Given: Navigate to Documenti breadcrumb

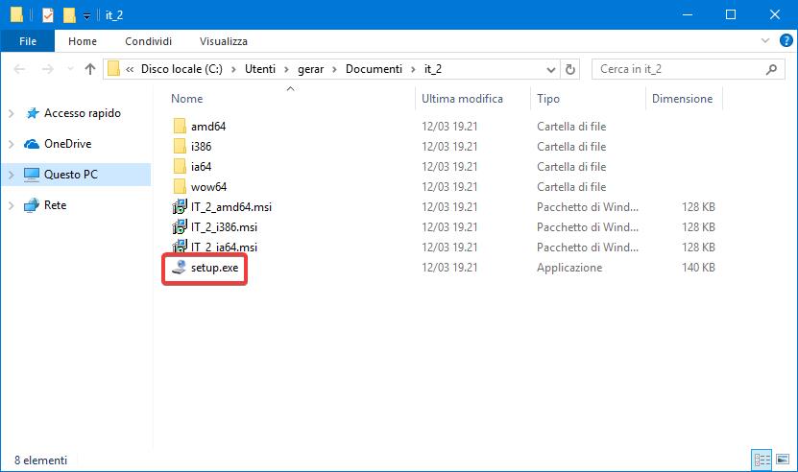Looking at the screenshot, I should [x=374, y=69].
